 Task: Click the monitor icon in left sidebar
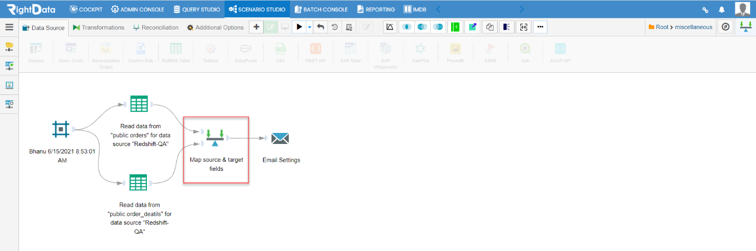pos(9,85)
